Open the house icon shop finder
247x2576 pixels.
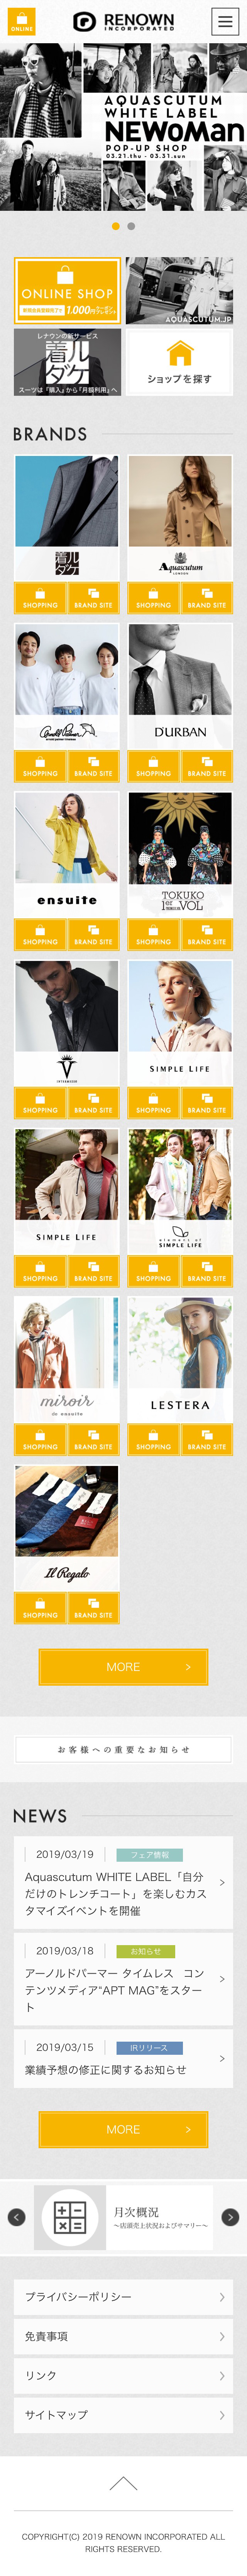180,363
